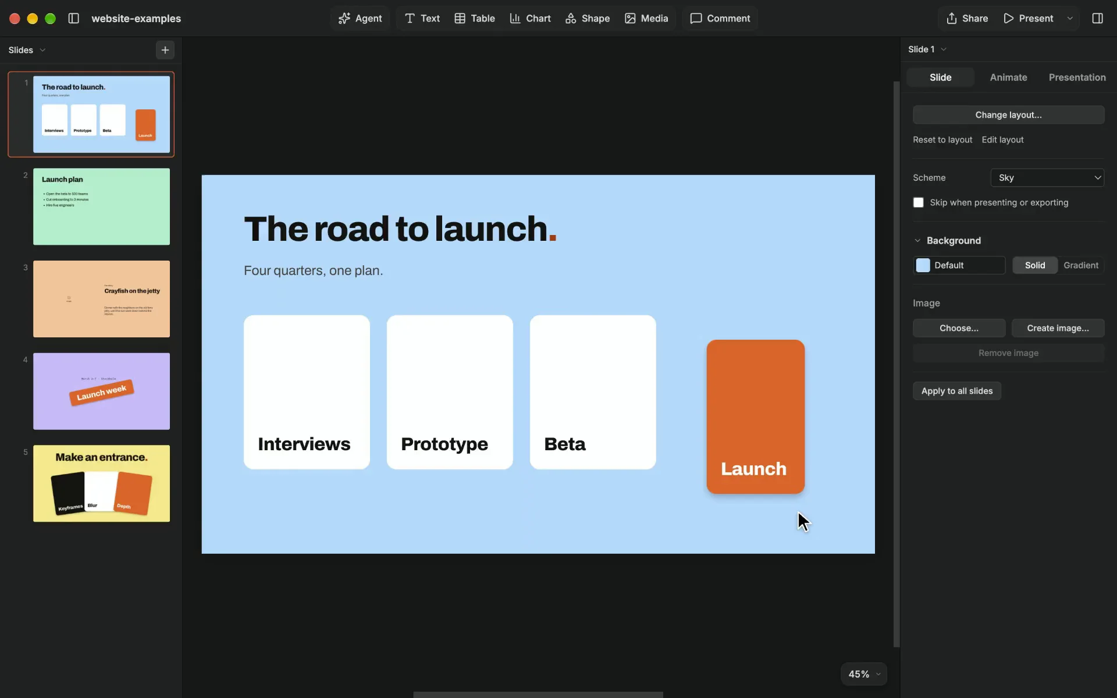Open the Media picker
Image resolution: width=1117 pixels, height=698 pixels.
click(646, 18)
